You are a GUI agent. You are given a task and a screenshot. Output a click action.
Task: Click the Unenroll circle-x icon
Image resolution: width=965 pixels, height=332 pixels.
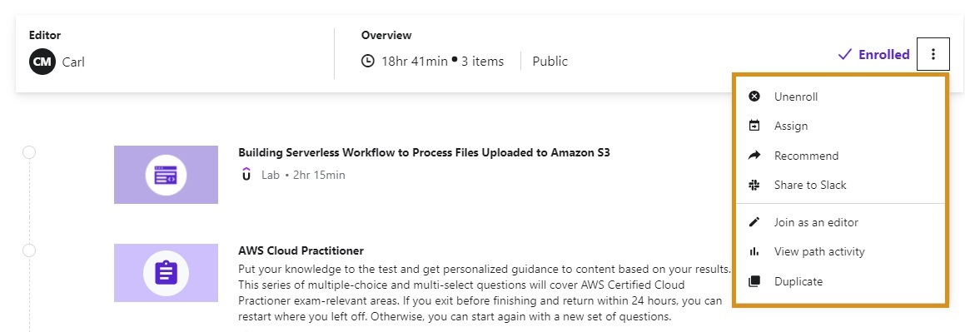754,97
